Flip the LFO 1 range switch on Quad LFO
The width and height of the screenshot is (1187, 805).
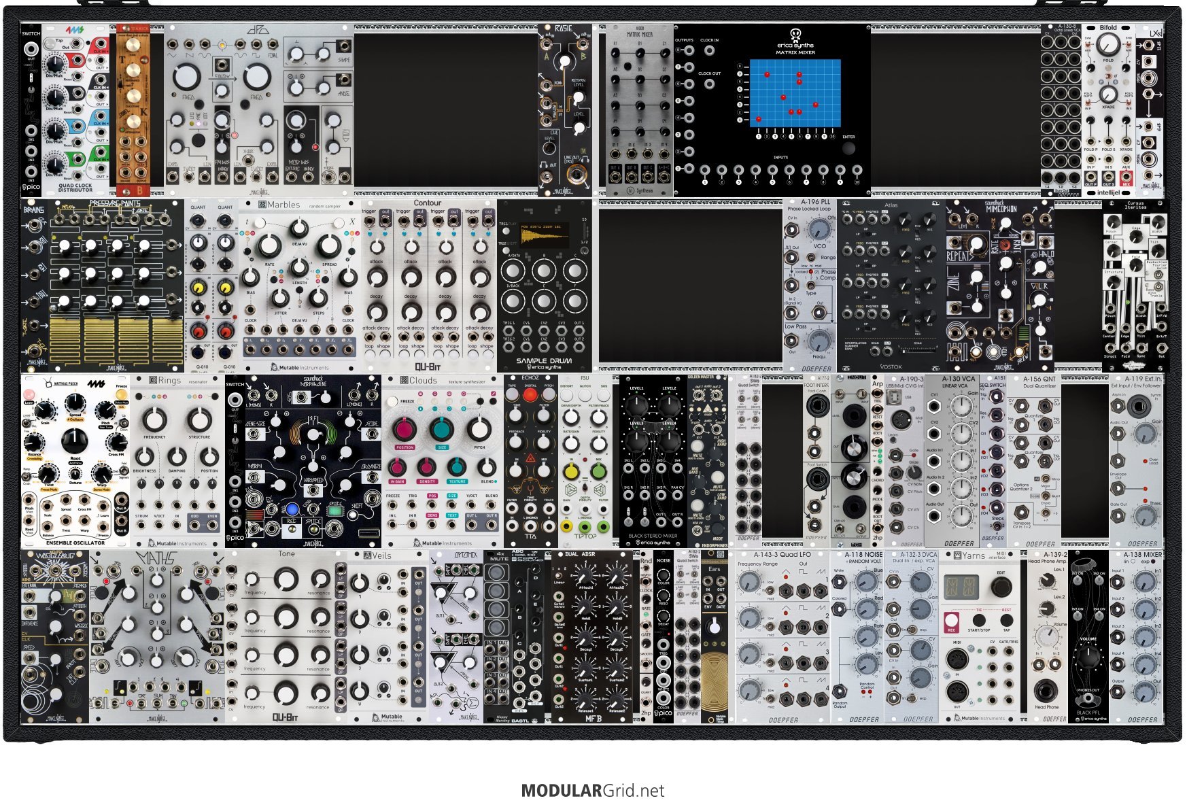point(771,590)
